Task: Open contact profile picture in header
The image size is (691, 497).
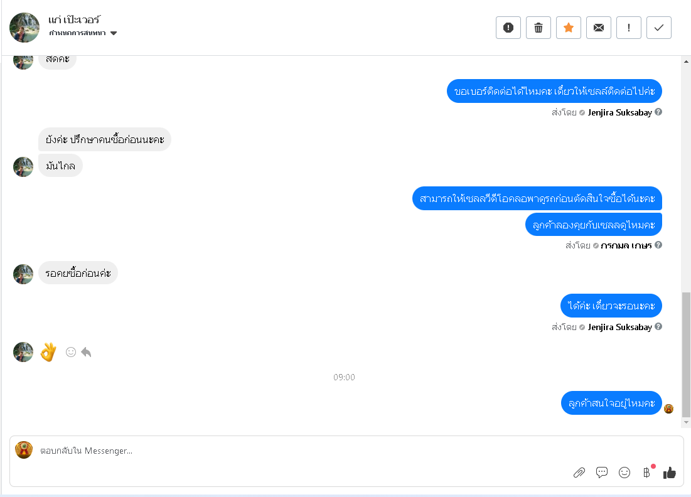Action: point(24,28)
